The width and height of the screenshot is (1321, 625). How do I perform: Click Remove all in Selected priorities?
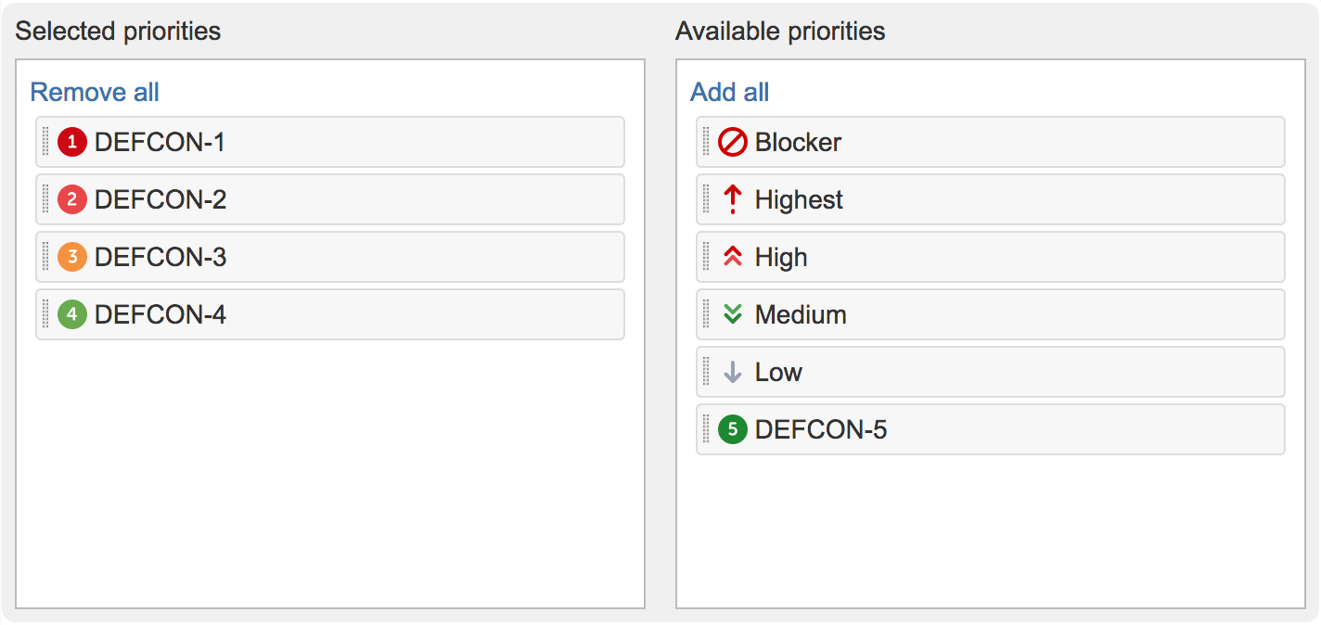click(94, 92)
